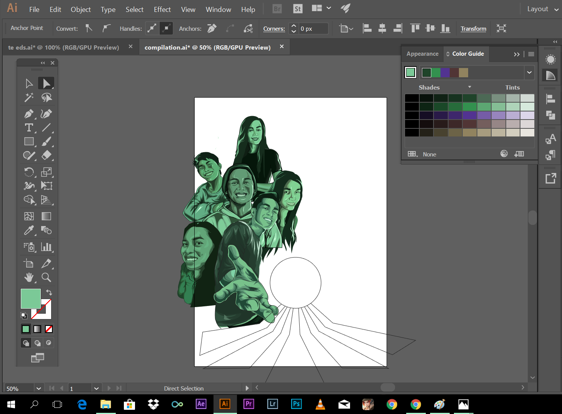This screenshot has height=414, width=562.
Task: Switch to the Appearance tab
Action: click(x=422, y=54)
